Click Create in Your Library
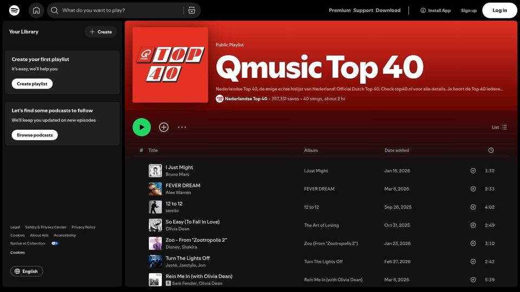 coord(101,32)
